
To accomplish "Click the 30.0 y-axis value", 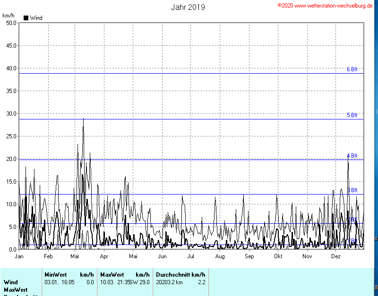I will (x=11, y=114).
